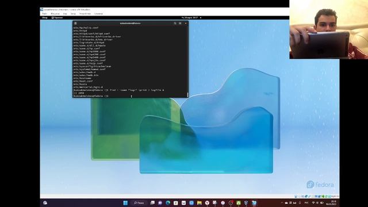This screenshot has height=207, width=368.
Task: Launch Microsoft Edge from the taskbar
Action: pyautogui.click(x=168, y=203)
